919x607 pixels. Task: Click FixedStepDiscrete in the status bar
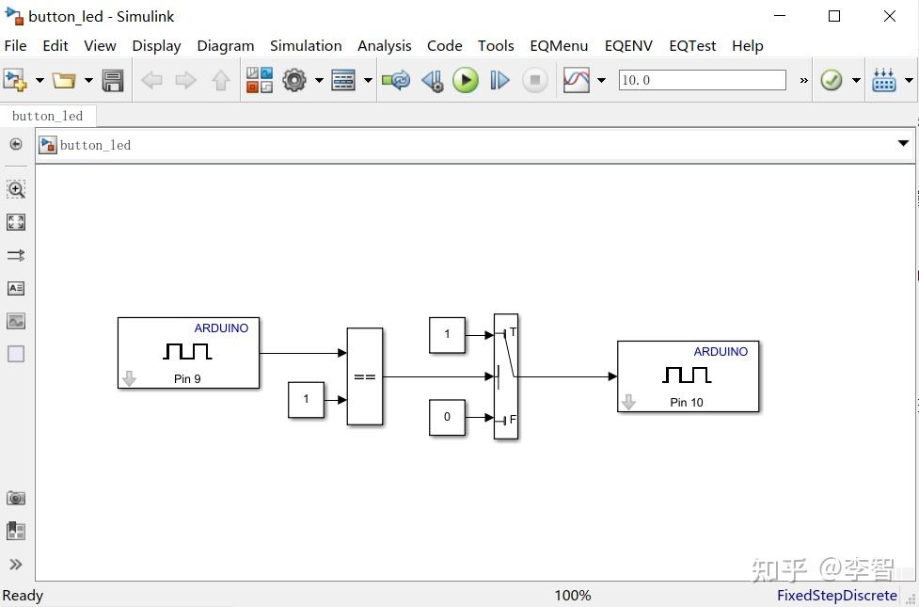[x=835, y=595]
